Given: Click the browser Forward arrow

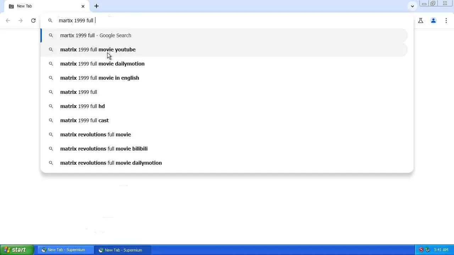Looking at the screenshot, I should coord(21,21).
